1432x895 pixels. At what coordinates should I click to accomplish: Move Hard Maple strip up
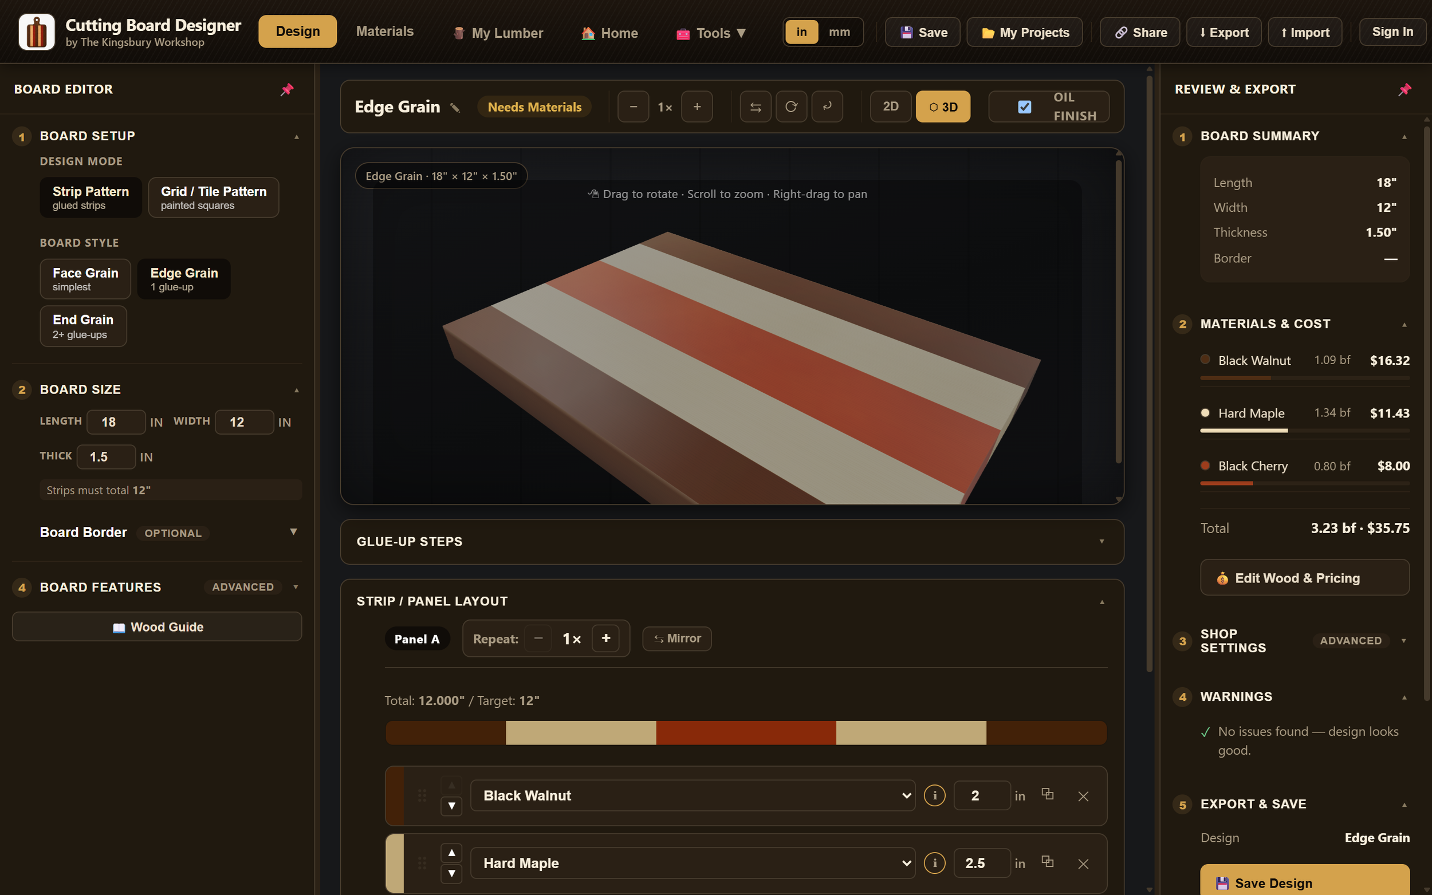452,853
